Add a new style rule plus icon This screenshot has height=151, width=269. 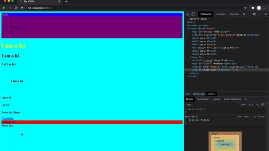click(257, 104)
